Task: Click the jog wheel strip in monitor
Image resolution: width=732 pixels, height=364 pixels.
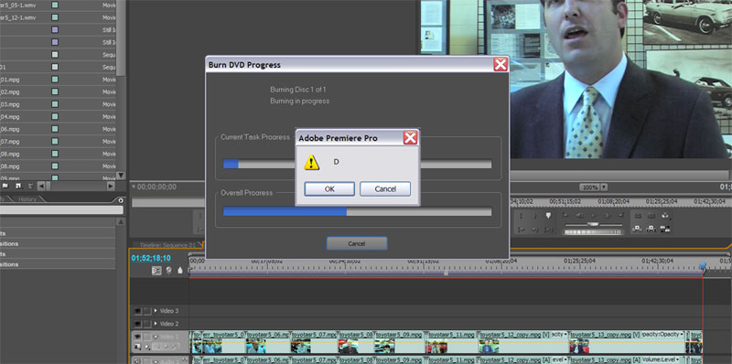Action: tap(593, 232)
